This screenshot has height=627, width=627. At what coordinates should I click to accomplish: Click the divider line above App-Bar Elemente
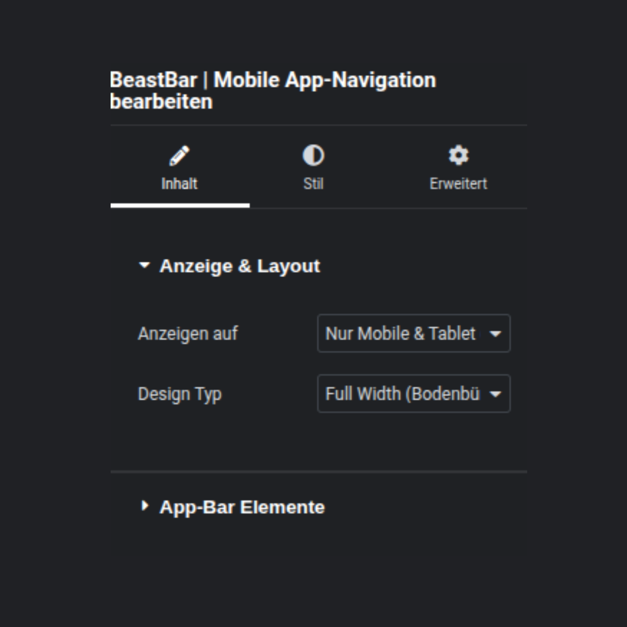tap(319, 472)
